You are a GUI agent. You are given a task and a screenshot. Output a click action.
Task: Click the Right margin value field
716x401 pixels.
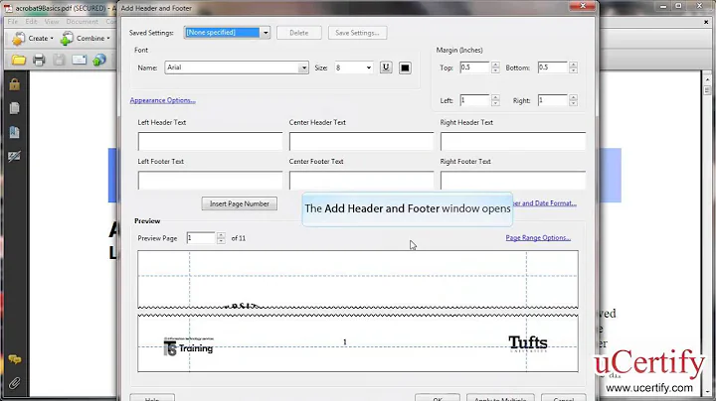(x=553, y=100)
